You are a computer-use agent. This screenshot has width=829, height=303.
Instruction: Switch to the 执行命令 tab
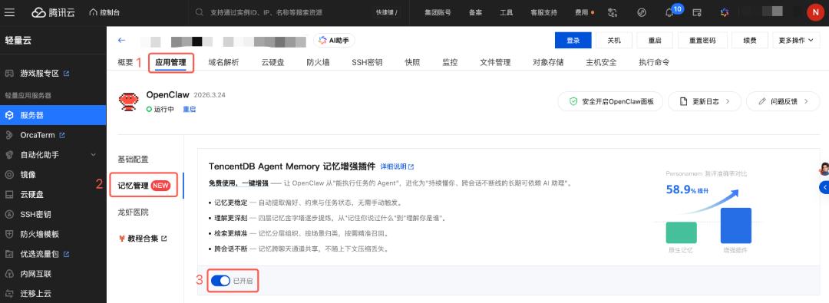pos(654,62)
